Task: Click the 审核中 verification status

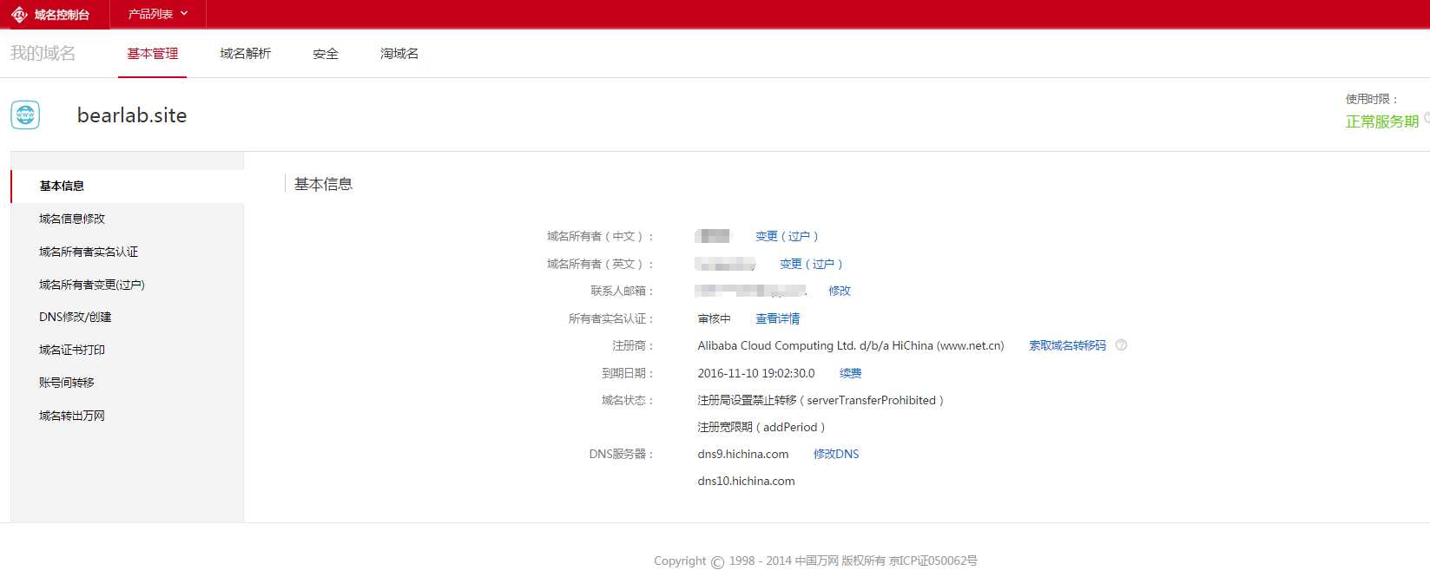Action: click(x=715, y=318)
